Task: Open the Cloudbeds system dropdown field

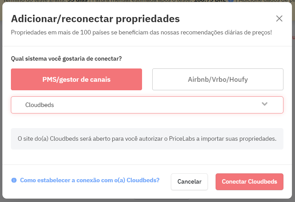Action: click(147, 105)
